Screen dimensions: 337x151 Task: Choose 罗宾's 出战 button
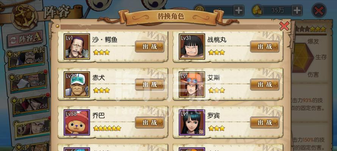point(265,123)
